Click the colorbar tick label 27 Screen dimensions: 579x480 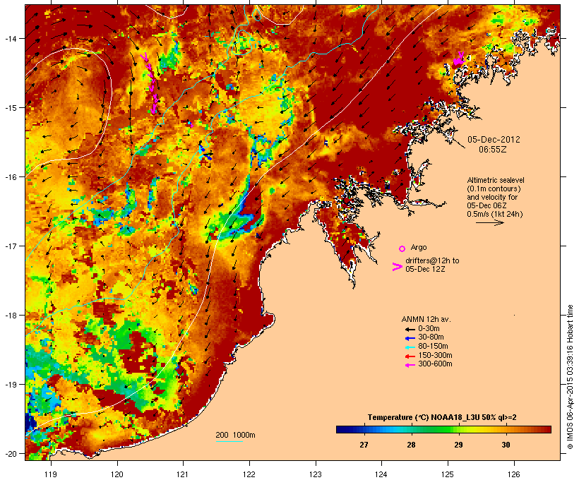[364, 445]
